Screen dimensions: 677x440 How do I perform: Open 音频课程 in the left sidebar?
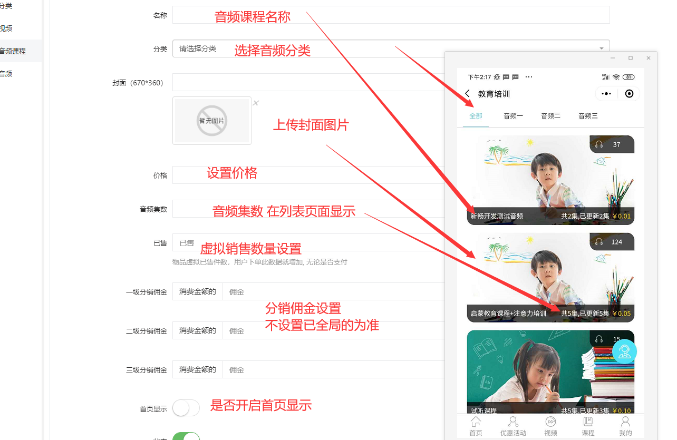click(21, 51)
